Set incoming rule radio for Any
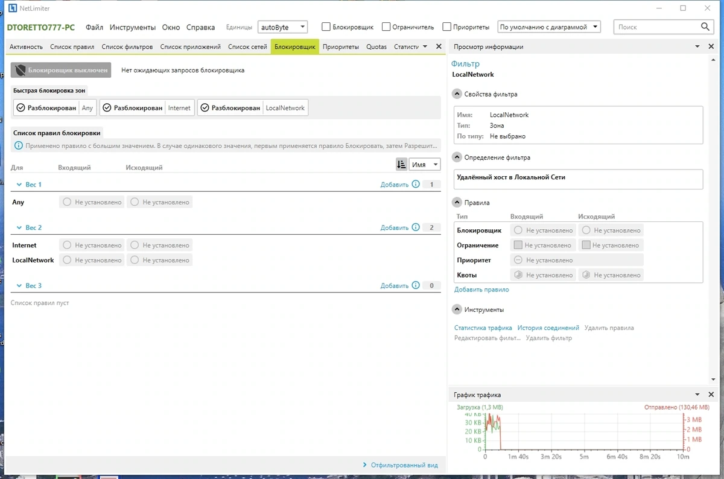 coord(67,202)
